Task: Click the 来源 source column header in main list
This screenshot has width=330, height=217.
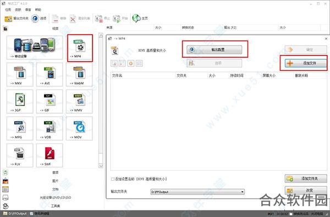Action: click(x=130, y=27)
